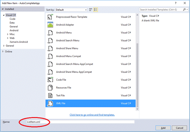Click the Android Search Menu file icon
Image resolution: width=190 pixels, height=132 pixels.
coord(50,41)
